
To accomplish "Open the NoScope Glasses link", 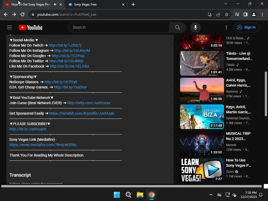I will click(61, 82).
